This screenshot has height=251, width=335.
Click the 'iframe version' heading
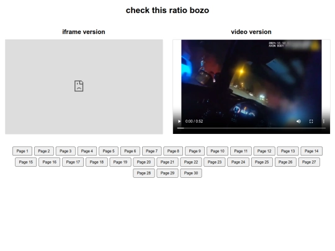(x=84, y=32)
